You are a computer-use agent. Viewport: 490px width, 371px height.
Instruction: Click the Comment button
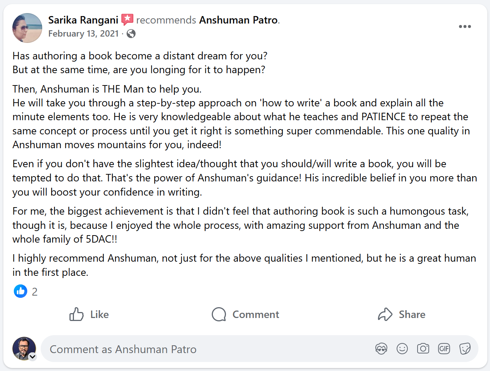245,314
